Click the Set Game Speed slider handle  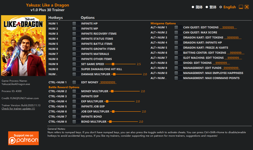(x=113, y=64)
